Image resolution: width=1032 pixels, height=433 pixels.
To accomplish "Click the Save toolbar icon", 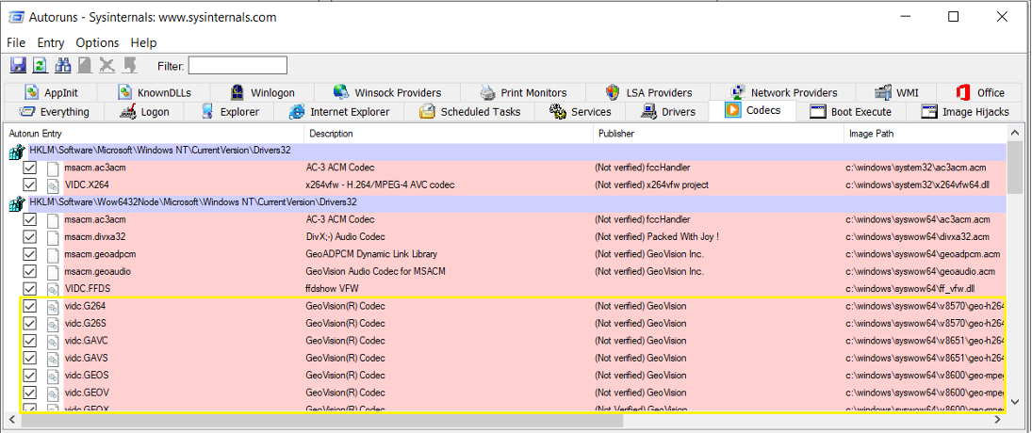I will coord(18,64).
